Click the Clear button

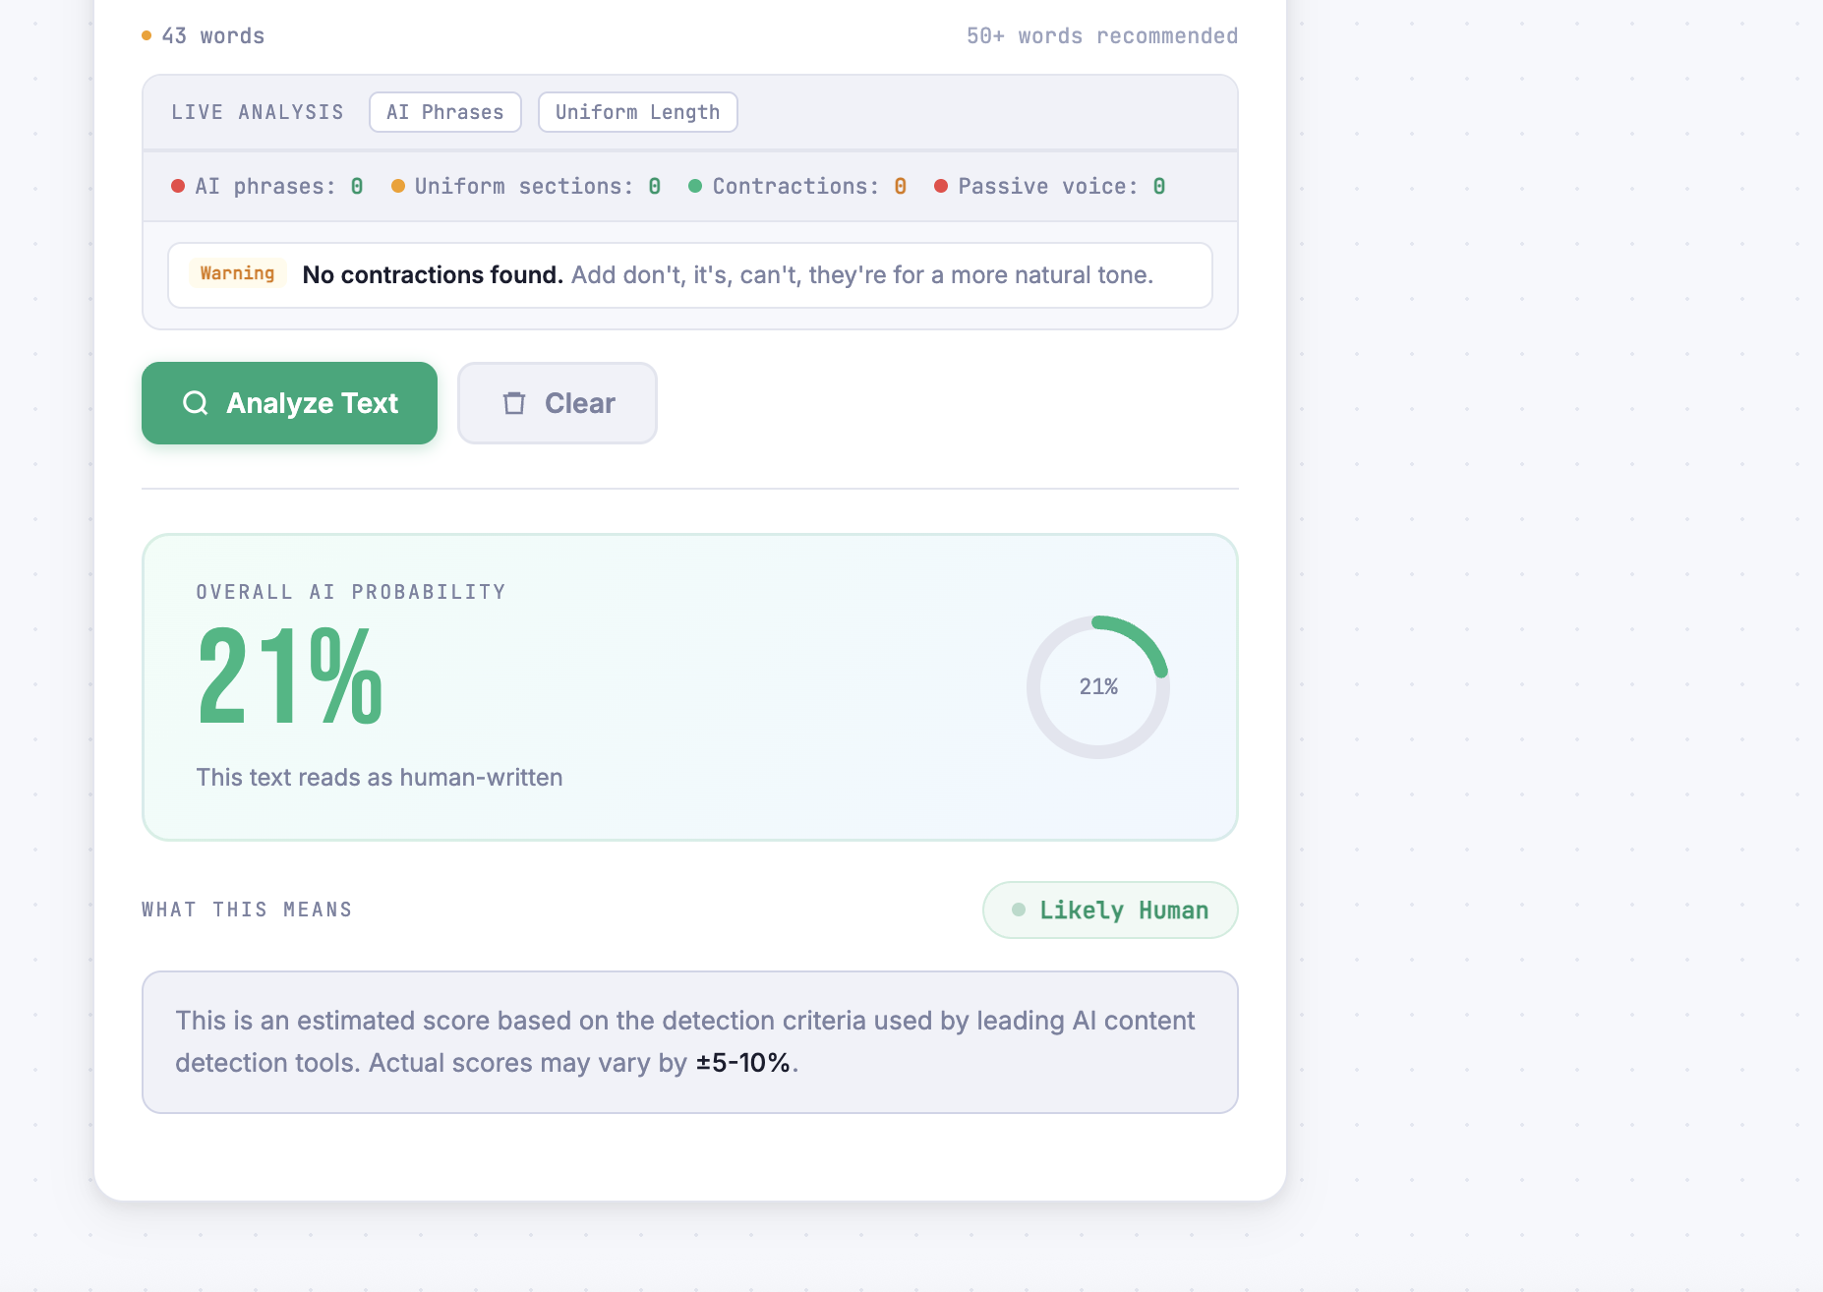558,403
